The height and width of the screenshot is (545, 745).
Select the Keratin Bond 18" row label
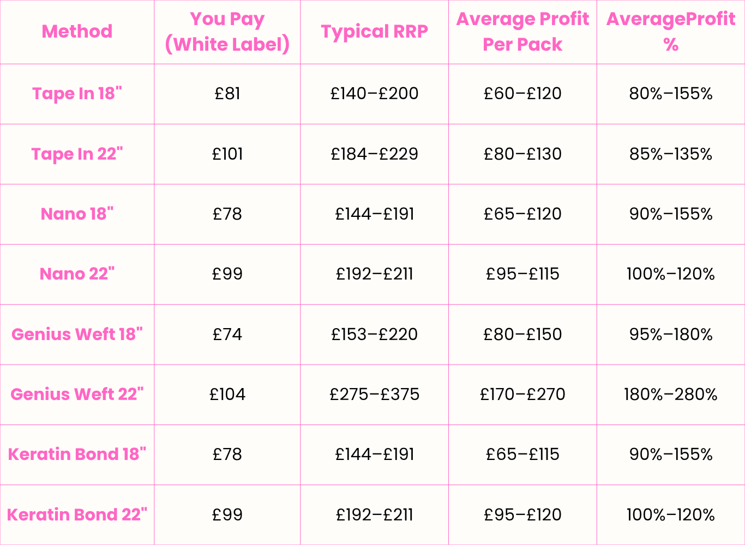pyautogui.click(x=77, y=455)
